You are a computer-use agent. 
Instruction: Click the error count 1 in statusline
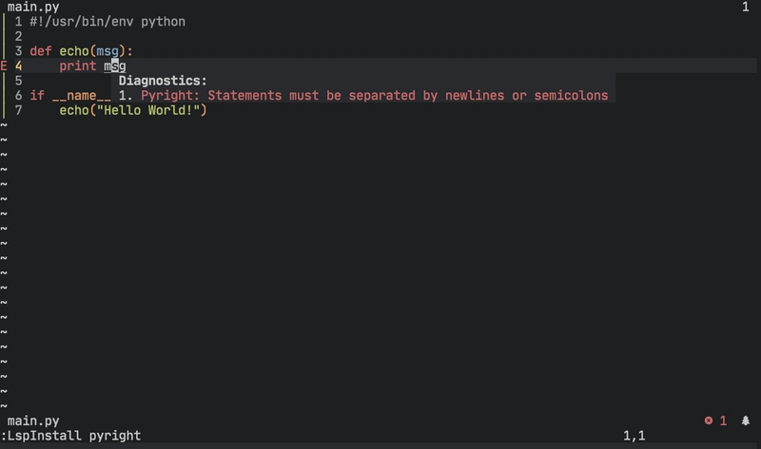tap(723, 421)
